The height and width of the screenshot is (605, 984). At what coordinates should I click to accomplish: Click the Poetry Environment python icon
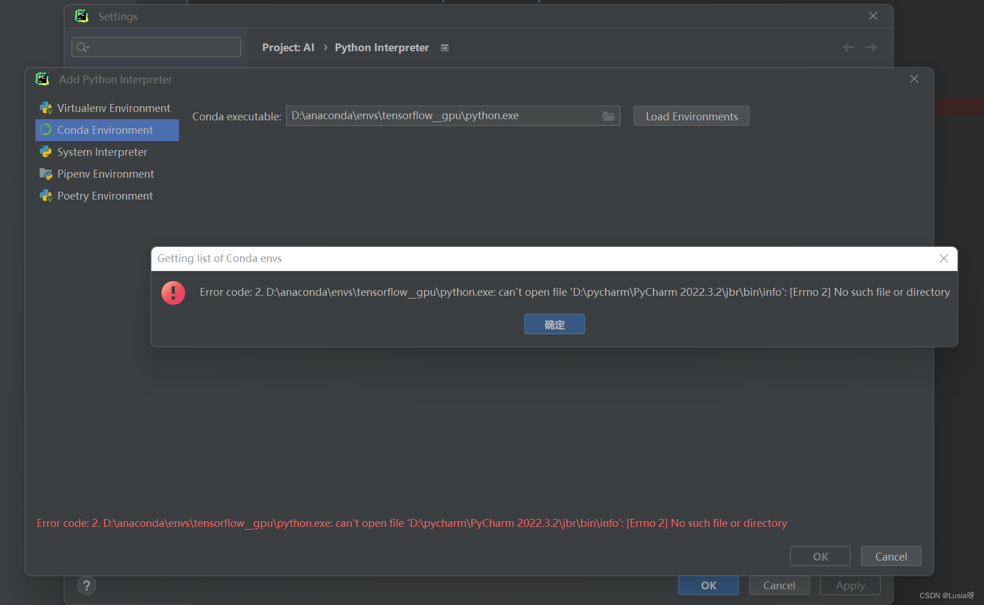(46, 196)
